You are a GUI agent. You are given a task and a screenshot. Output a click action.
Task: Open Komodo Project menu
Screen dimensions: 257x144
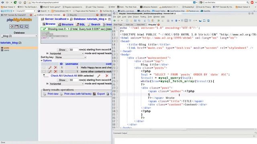point(136,17)
